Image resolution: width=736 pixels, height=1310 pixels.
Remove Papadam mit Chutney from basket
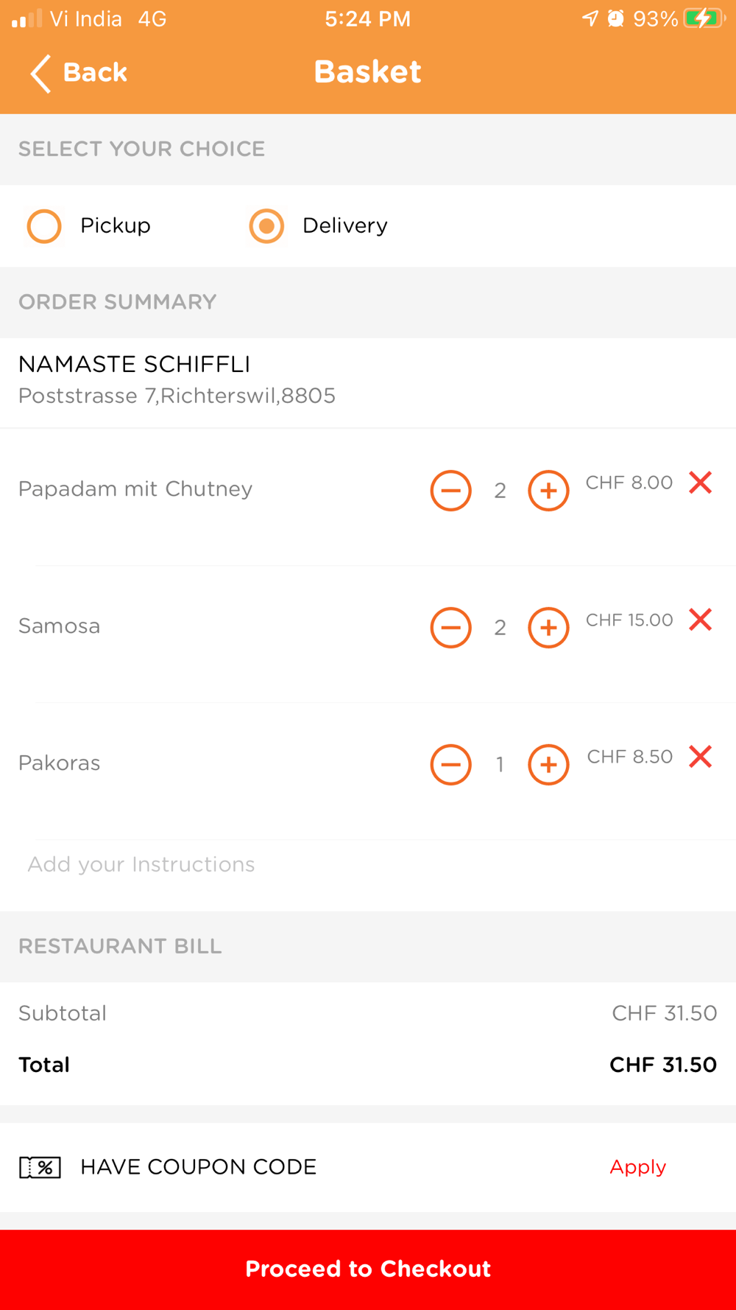(x=700, y=483)
